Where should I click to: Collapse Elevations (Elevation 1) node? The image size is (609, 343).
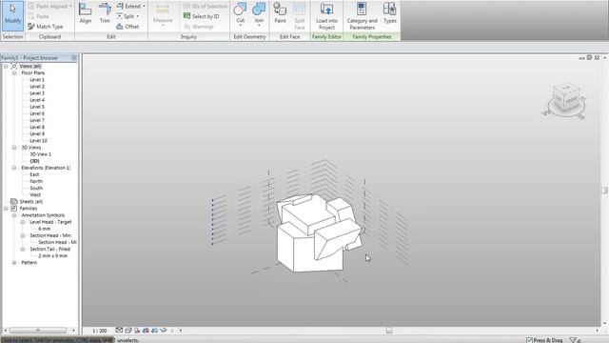click(x=14, y=168)
